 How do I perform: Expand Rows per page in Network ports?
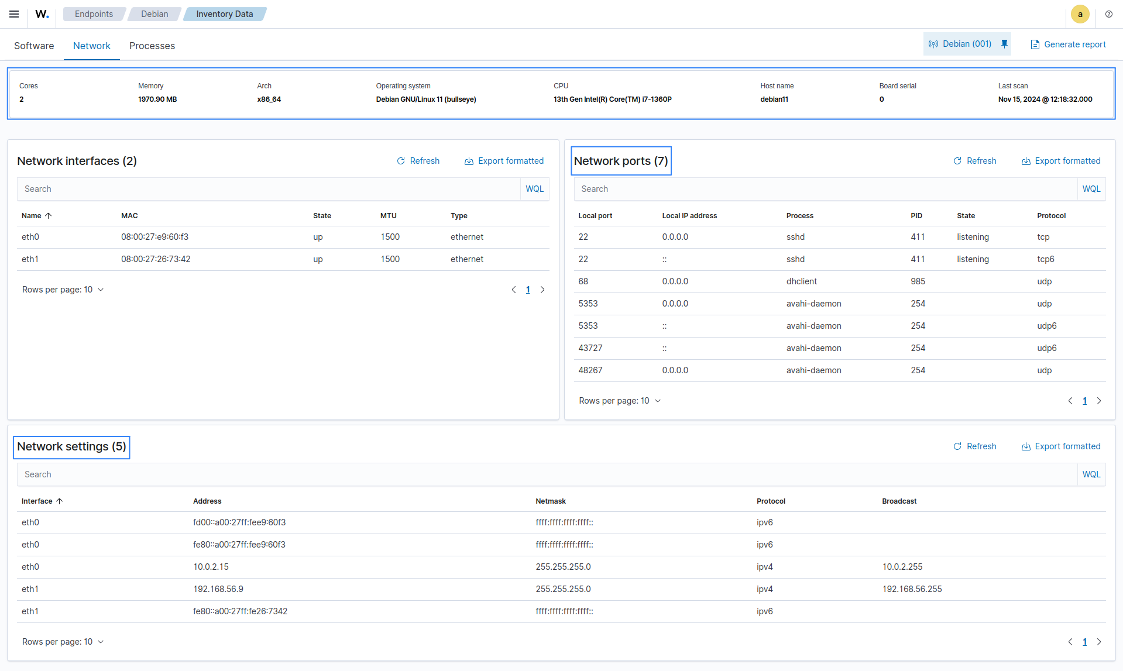click(x=620, y=401)
